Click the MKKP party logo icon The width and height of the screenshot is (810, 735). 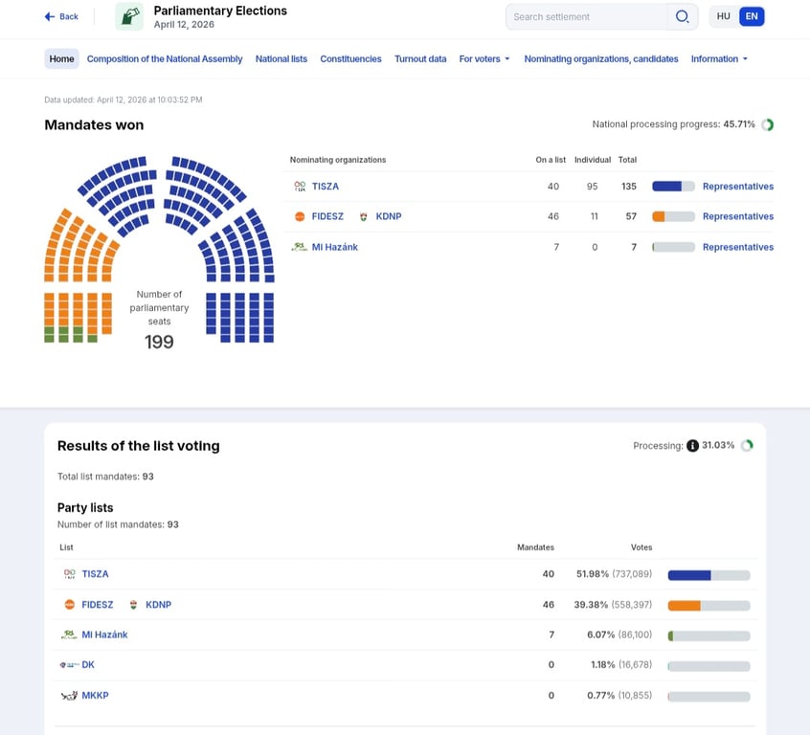pyautogui.click(x=69, y=696)
